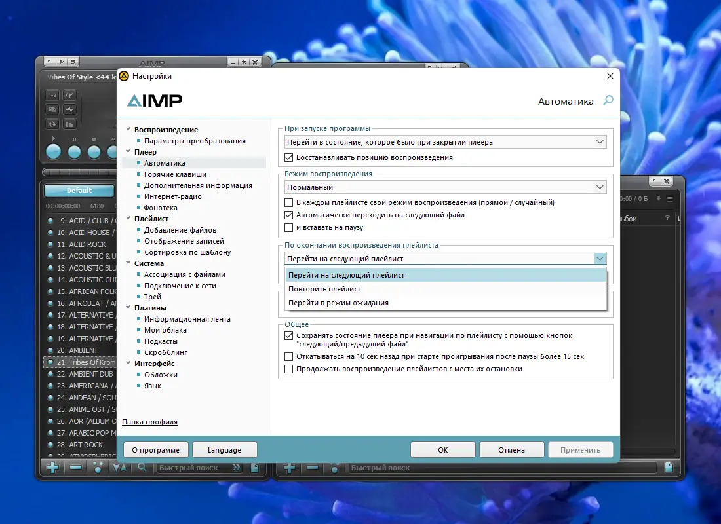
Task: Open the При запуске программы dropdown
Action: 445,142
